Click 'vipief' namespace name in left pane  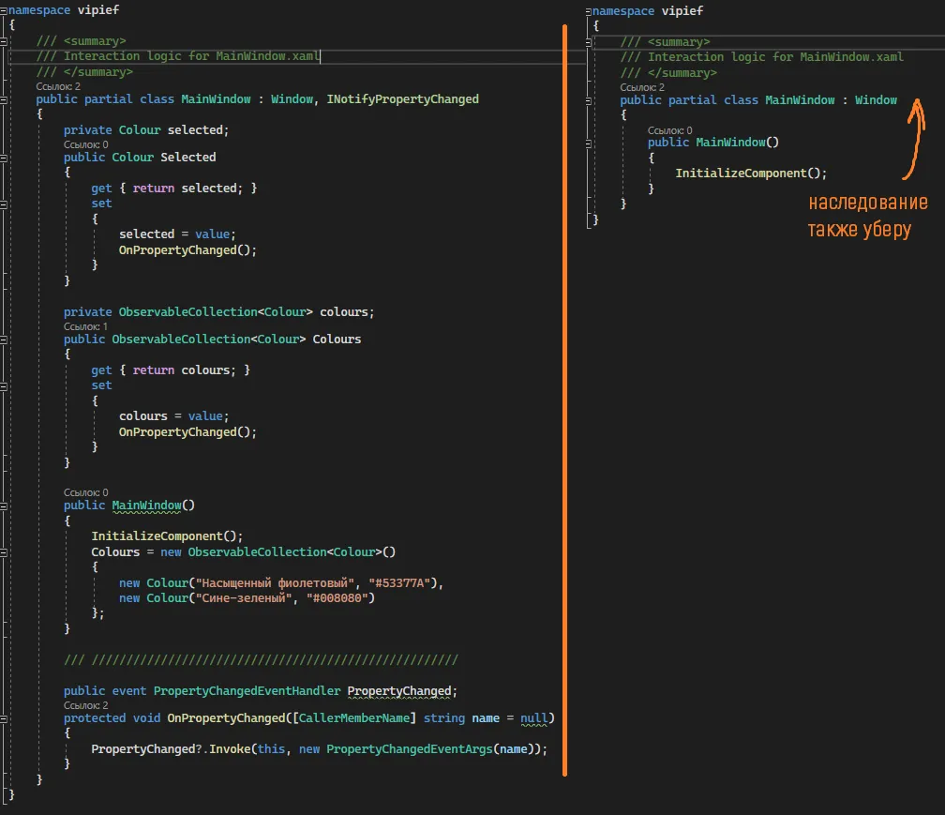click(98, 10)
